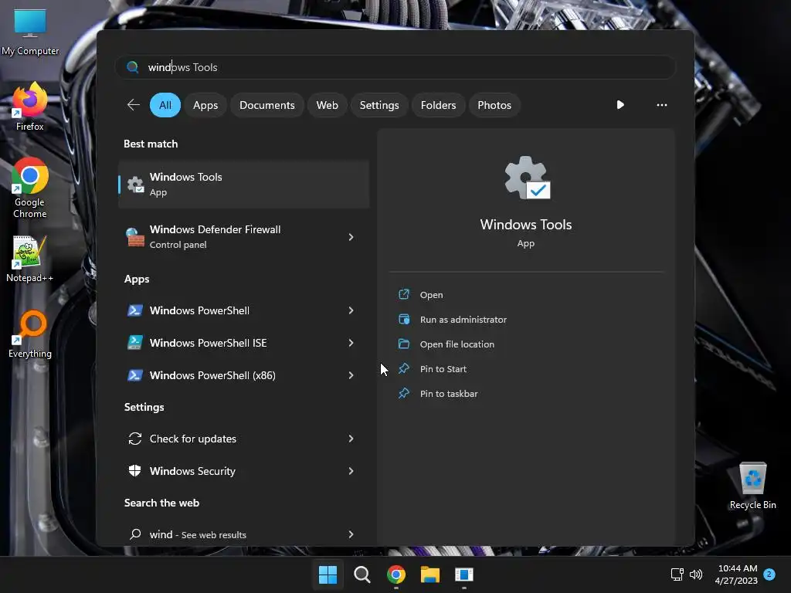791x593 pixels.
Task: Click Open file location
Action: tap(457, 344)
